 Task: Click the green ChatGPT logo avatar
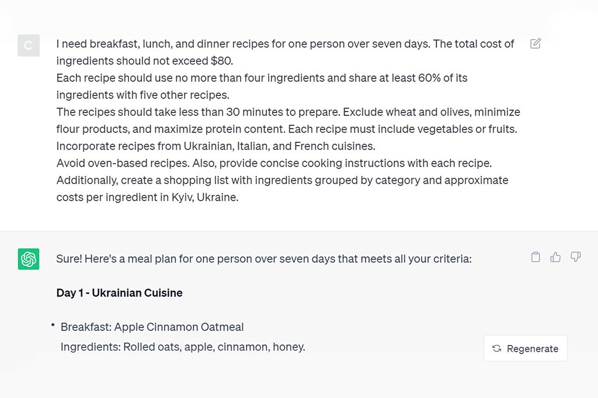[x=29, y=259]
